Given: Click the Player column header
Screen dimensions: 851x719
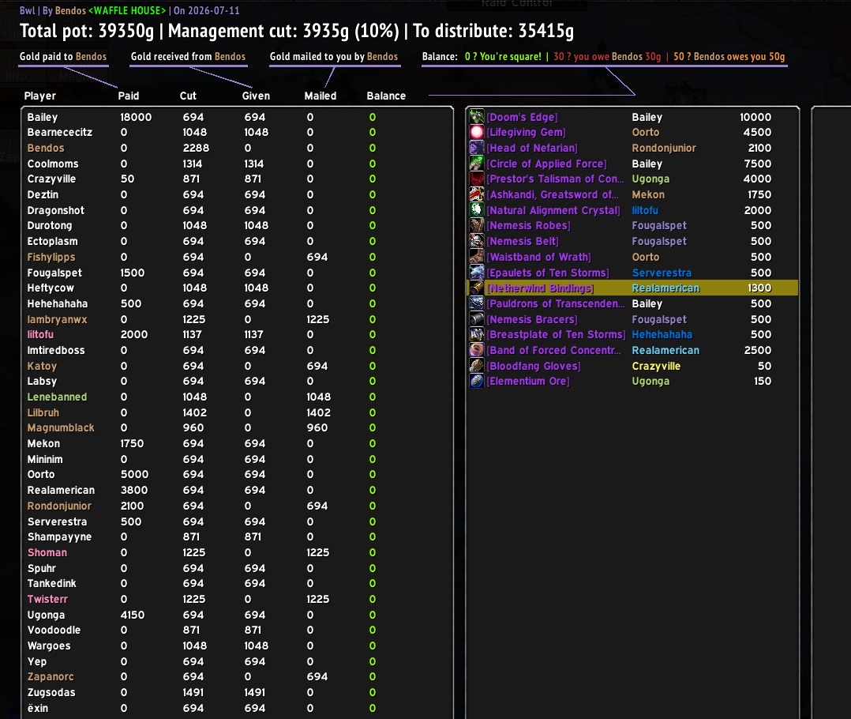Looking at the screenshot, I should point(39,96).
